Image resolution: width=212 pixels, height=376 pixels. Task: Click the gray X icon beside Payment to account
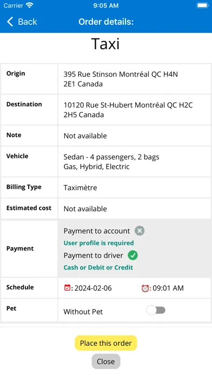140,231
